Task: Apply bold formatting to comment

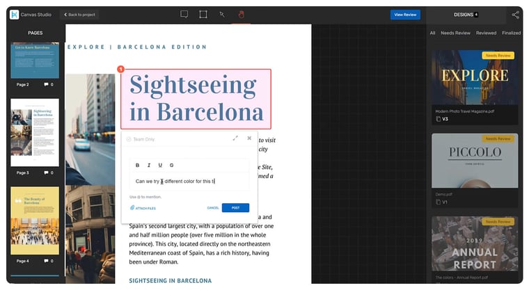Action: (x=137, y=165)
